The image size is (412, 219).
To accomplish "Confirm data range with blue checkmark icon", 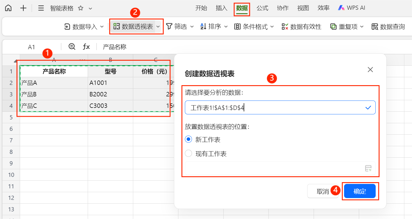I will tap(368, 108).
